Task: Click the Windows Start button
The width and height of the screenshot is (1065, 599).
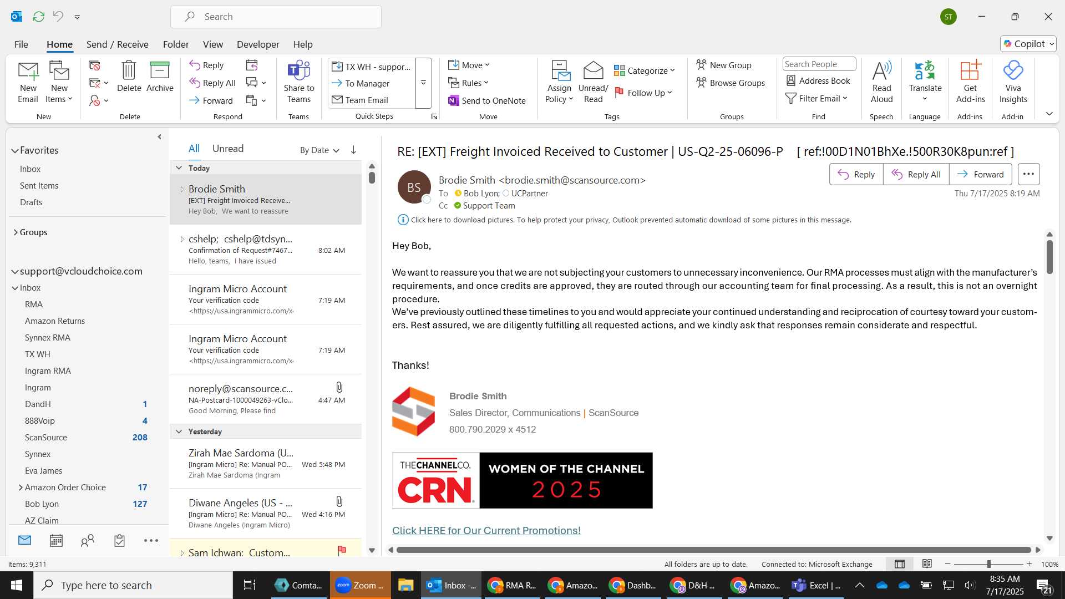Action: click(x=17, y=585)
